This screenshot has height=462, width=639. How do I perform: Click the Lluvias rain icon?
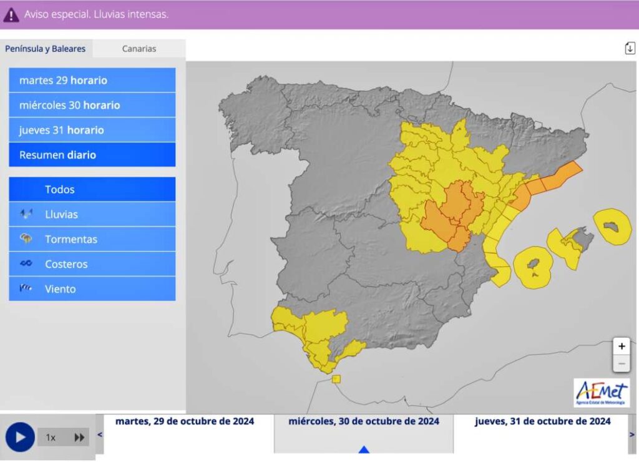pos(26,214)
